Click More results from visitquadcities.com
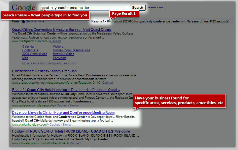 pos(49,63)
